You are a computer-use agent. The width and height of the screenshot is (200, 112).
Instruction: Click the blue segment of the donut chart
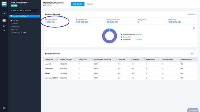point(111,30)
